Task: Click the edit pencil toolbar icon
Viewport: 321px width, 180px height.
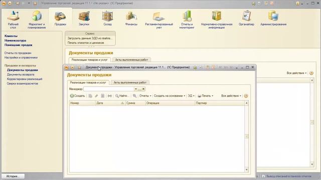Action: click(96, 95)
